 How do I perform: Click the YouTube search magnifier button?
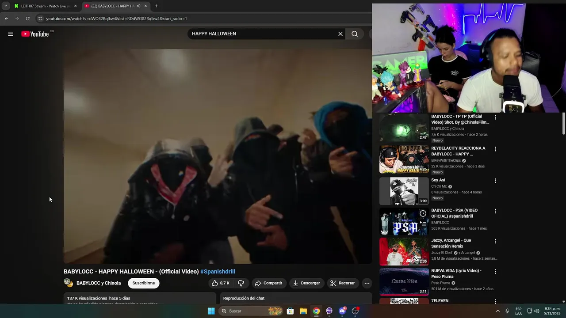(355, 34)
